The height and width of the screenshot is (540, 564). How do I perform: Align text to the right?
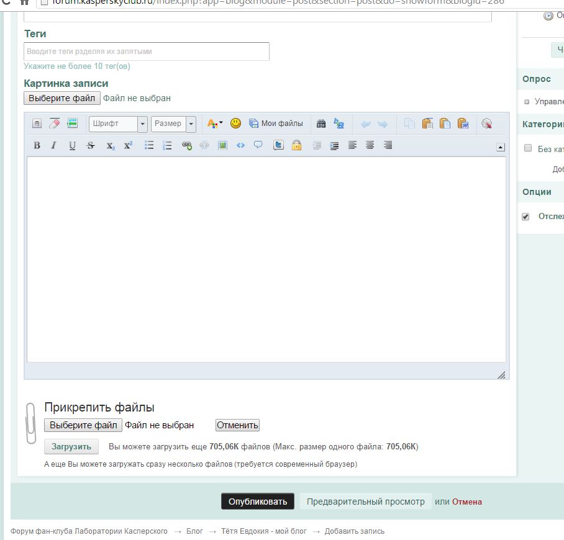point(388,145)
